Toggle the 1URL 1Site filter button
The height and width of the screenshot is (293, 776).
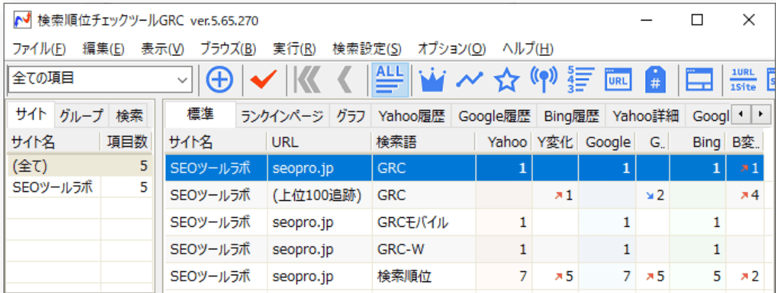(x=741, y=80)
